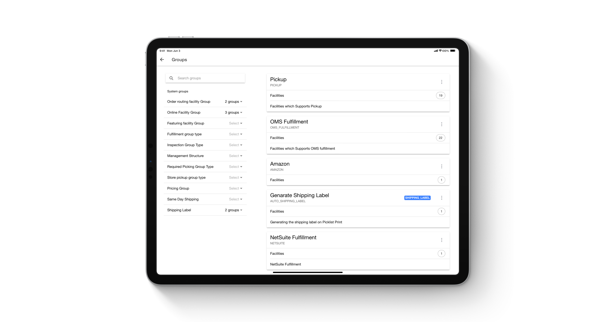Expand the Online Facility Group dropdown
Viewport: 615px width, 322px height.
coord(235,112)
